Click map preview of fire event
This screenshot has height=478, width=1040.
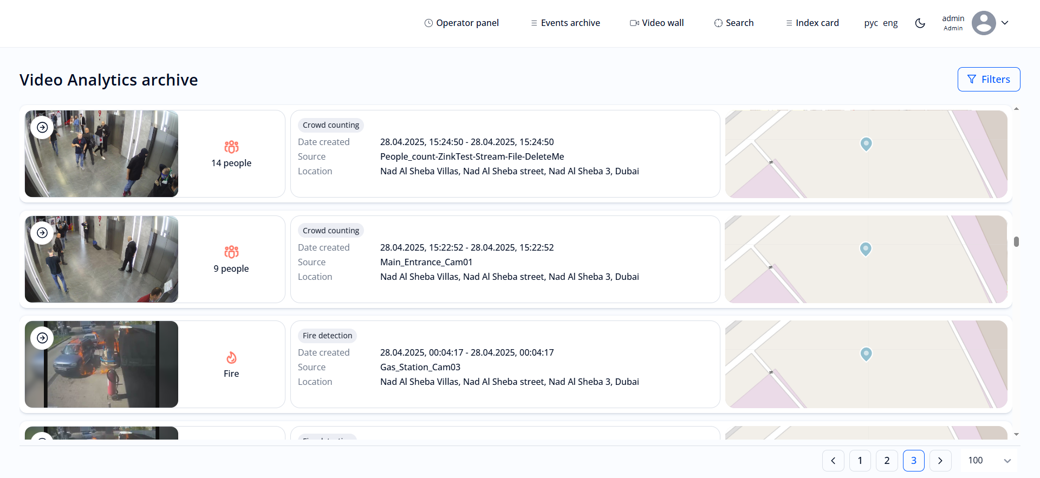click(866, 364)
